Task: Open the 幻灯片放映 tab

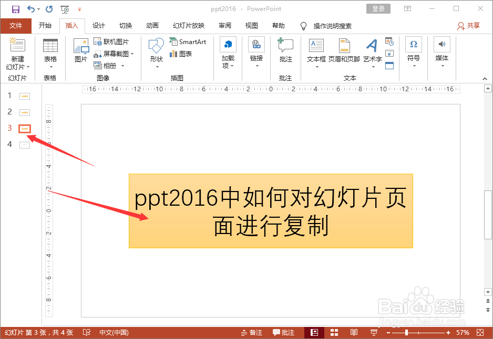Action: tap(189, 26)
